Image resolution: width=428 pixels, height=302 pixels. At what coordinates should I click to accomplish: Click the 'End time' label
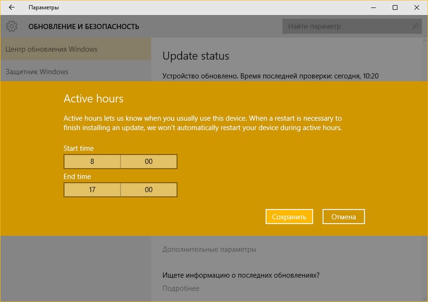(x=77, y=176)
